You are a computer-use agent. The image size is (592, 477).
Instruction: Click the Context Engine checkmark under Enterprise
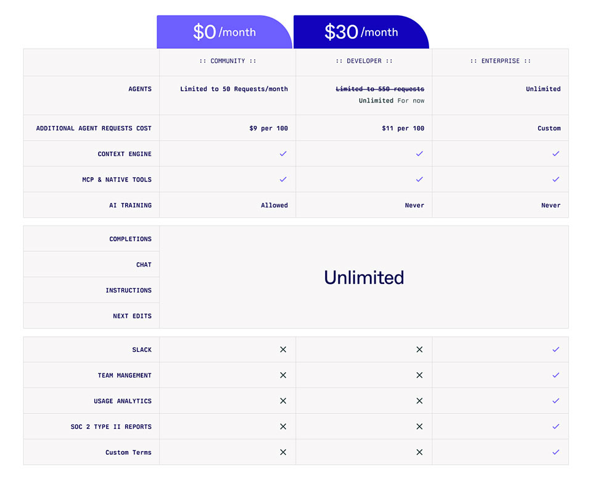click(556, 154)
